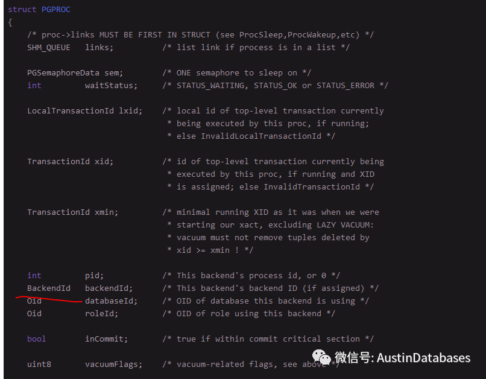486x379 pixels.
Task: Click the 'vacuum must not remove tuples' comment line
Action: (x=268, y=238)
